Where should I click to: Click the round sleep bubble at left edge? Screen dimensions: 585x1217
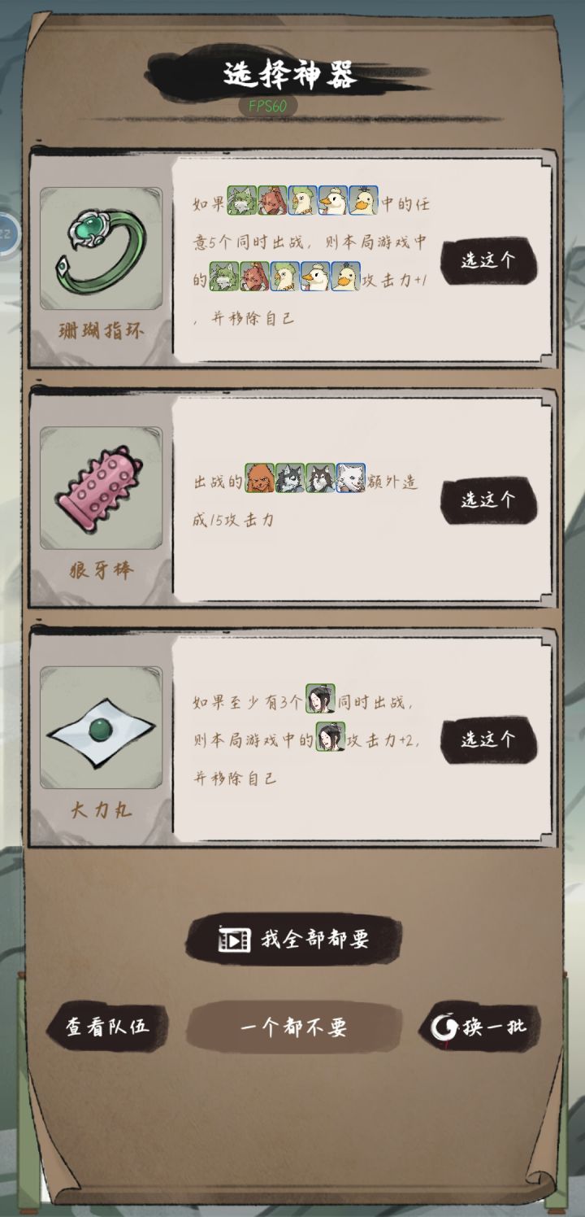[x=6, y=233]
